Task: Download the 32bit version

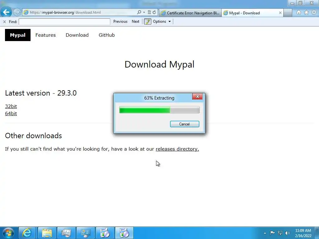Action: (11, 106)
